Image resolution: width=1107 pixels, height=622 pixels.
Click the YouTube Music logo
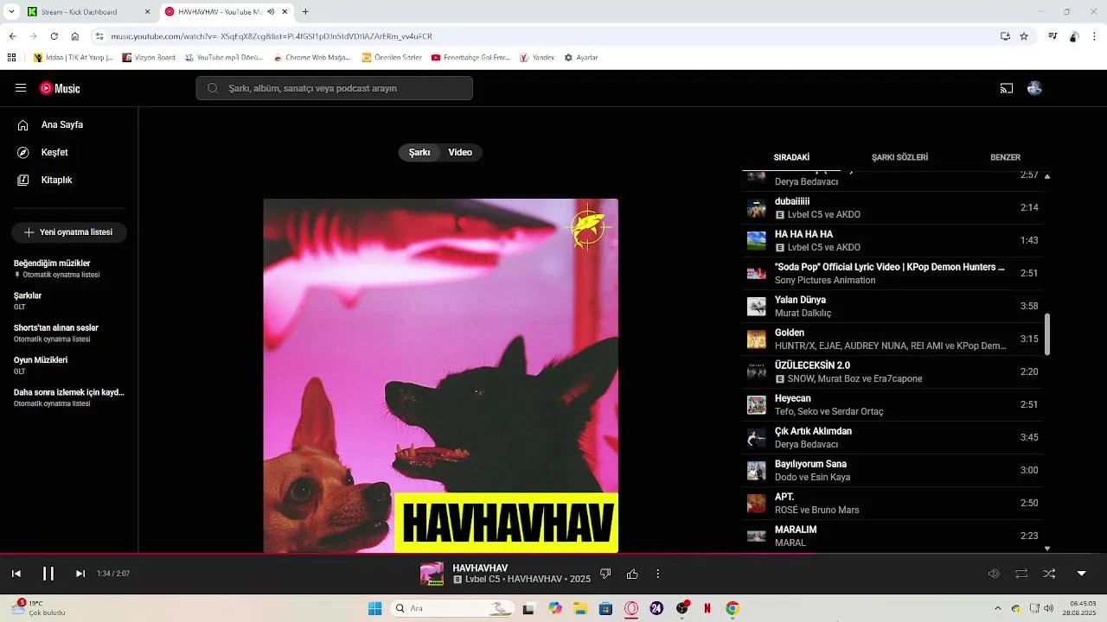pyautogui.click(x=60, y=88)
